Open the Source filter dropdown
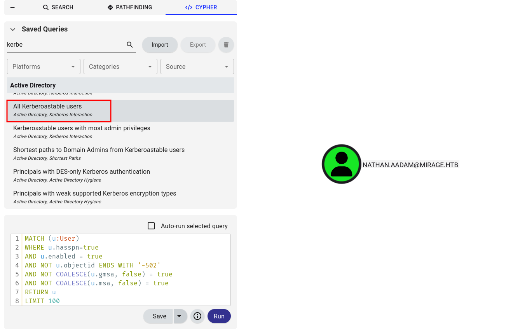This screenshot has width=506, height=332. pyautogui.click(x=197, y=66)
